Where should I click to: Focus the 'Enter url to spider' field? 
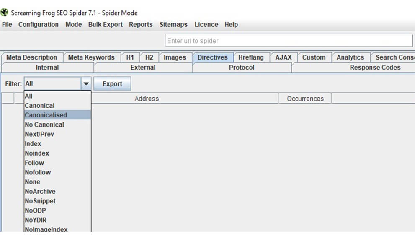289,41
